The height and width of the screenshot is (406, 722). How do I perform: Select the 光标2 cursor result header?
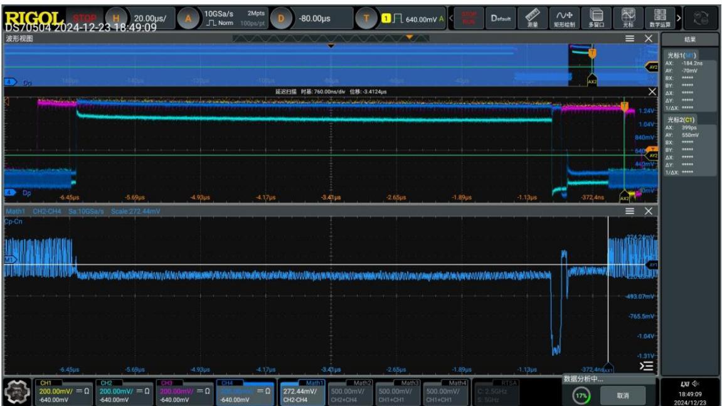[x=681, y=120]
